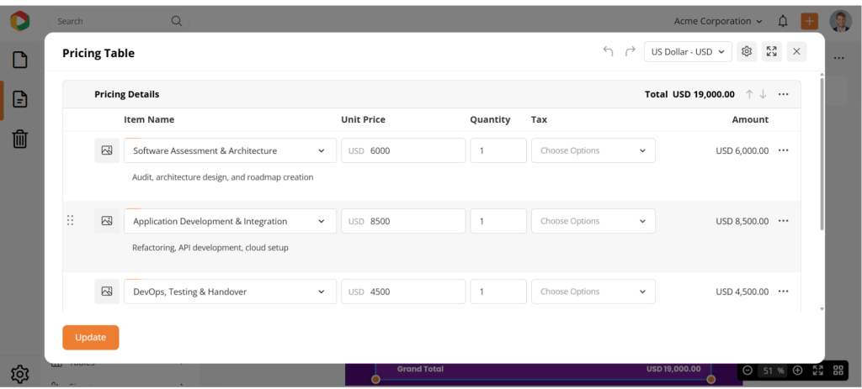The width and height of the screenshot is (862, 389).
Task: Click quantity field for DevOps row
Action: coord(498,292)
